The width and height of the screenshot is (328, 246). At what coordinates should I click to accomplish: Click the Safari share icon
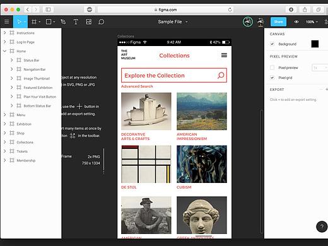(305, 9)
